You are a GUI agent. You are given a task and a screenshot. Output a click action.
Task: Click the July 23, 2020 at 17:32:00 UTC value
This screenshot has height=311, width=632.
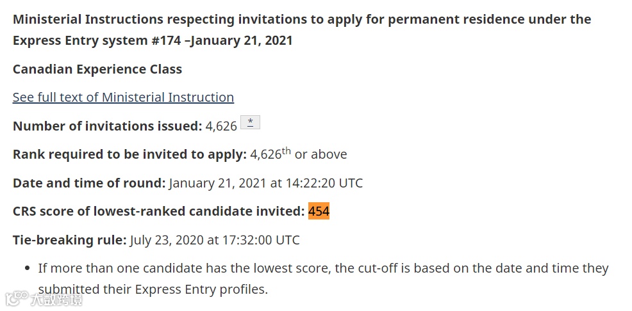215,240
